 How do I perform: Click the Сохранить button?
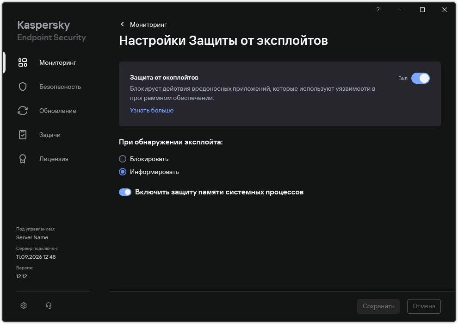point(378,306)
